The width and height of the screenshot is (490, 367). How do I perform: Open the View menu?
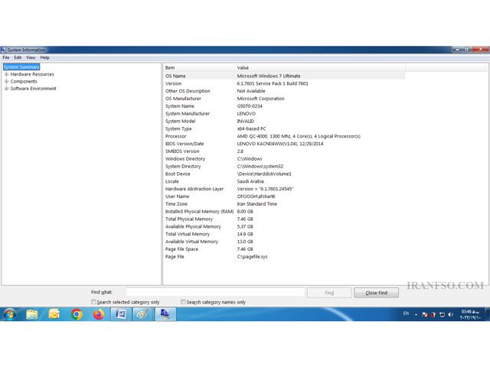click(31, 57)
